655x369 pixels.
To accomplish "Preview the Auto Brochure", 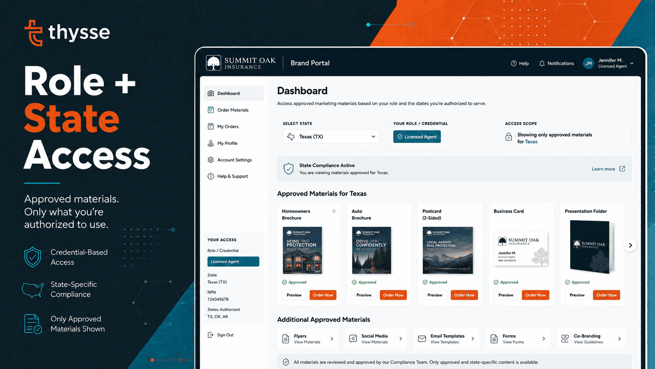I will (364, 295).
